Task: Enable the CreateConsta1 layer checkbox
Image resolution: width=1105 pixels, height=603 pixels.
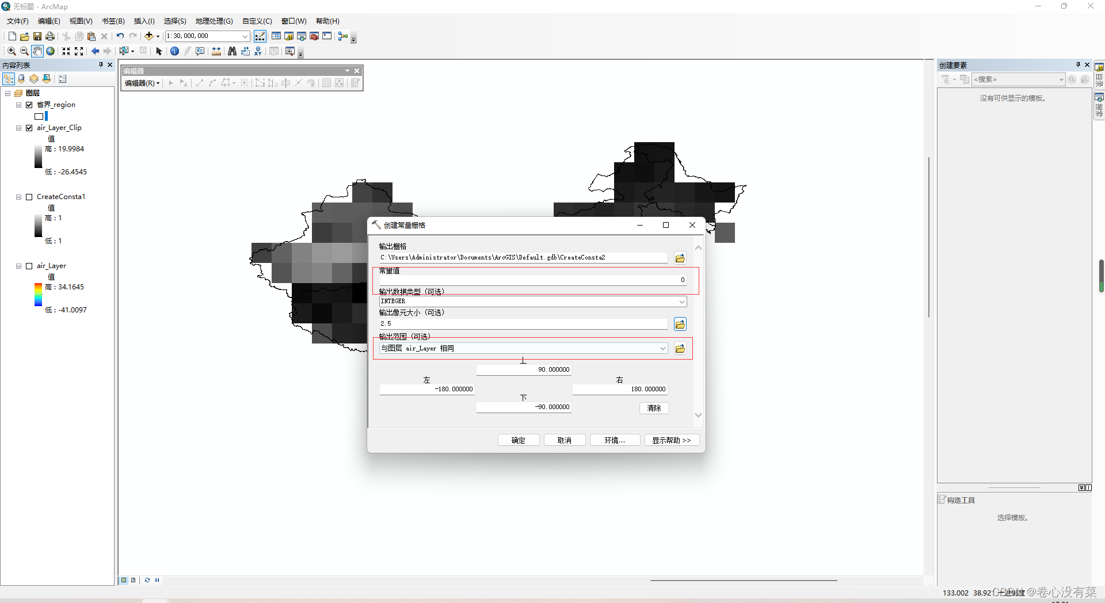Action: click(x=29, y=197)
